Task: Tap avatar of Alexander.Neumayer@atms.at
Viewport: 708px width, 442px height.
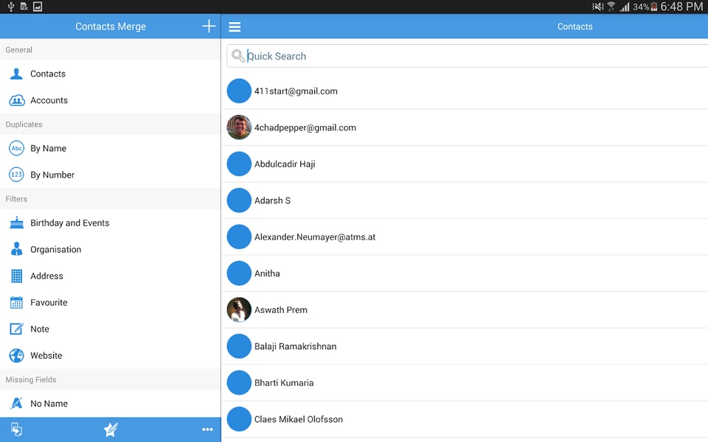Action: [x=239, y=236]
